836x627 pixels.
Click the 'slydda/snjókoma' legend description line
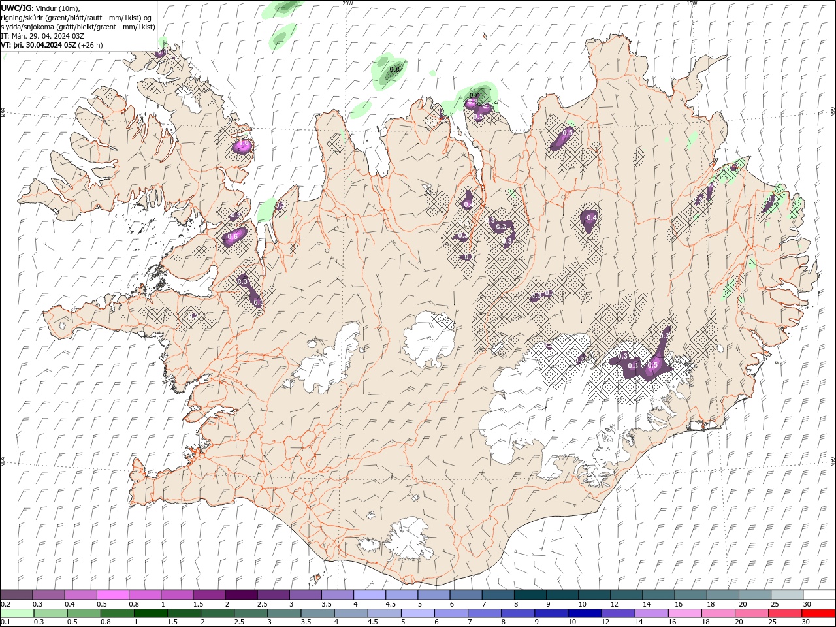[x=78, y=27]
